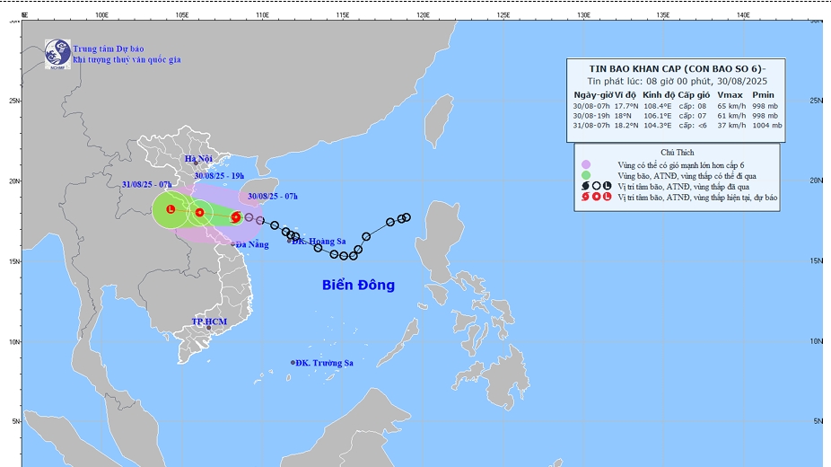This screenshot has height=467, width=831.
Task: Click the easternmost past-track circle near the Philippines
Action: pyautogui.click(x=407, y=216)
